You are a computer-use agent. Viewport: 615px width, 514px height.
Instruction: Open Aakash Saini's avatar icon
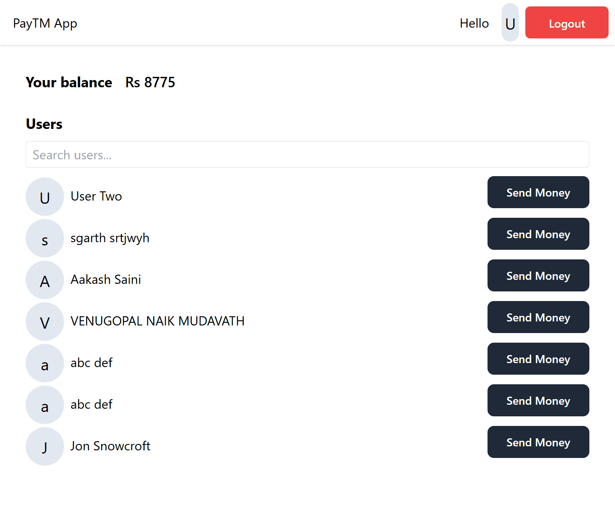pyautogui.click(x=45, y=280)
